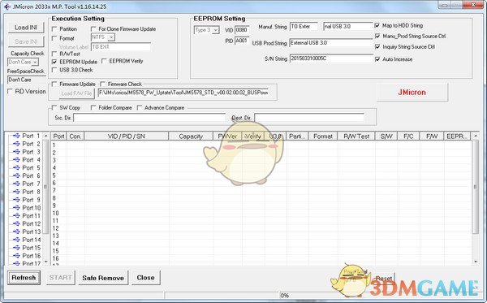
Task: Click the F/W column header
Action: tap(432, 136)
